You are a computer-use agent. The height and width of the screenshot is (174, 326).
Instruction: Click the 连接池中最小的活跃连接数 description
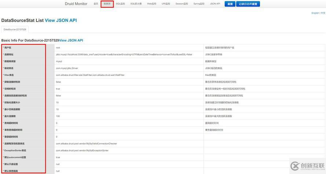(219, 109)
